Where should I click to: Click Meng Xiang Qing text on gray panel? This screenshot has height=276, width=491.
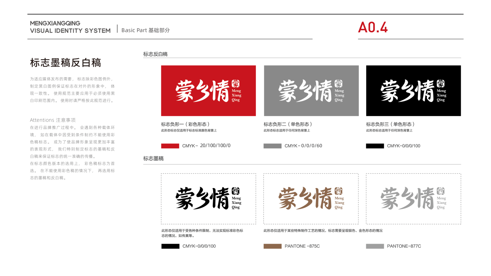(x=339, y=95)
